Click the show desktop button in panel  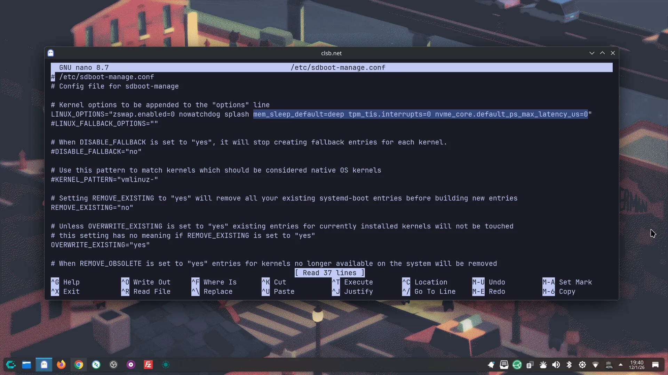tap(655, 365)
